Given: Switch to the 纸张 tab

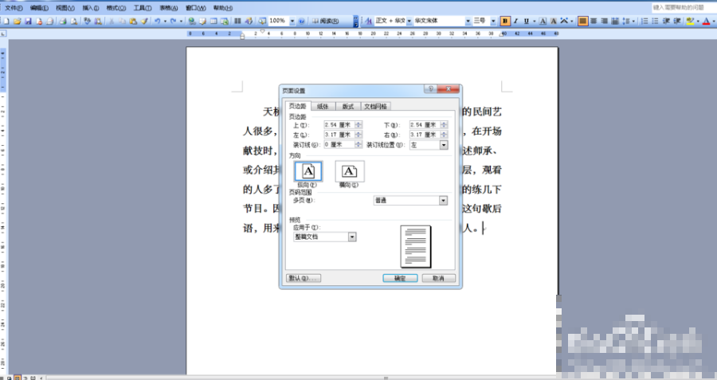Looking at the screenshot, I should (x=323, y=107).
